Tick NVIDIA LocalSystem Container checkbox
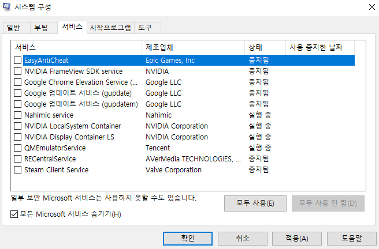Viewport: 379px width, 249px height. click(x=18, y=126)
